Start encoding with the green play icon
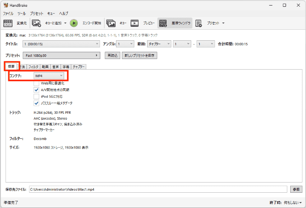 click(x=74, y=23)
